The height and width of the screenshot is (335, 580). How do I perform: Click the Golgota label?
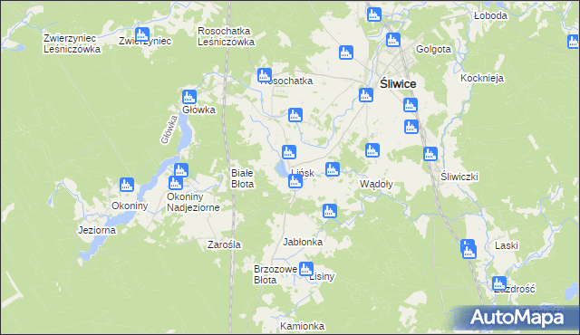433,49
